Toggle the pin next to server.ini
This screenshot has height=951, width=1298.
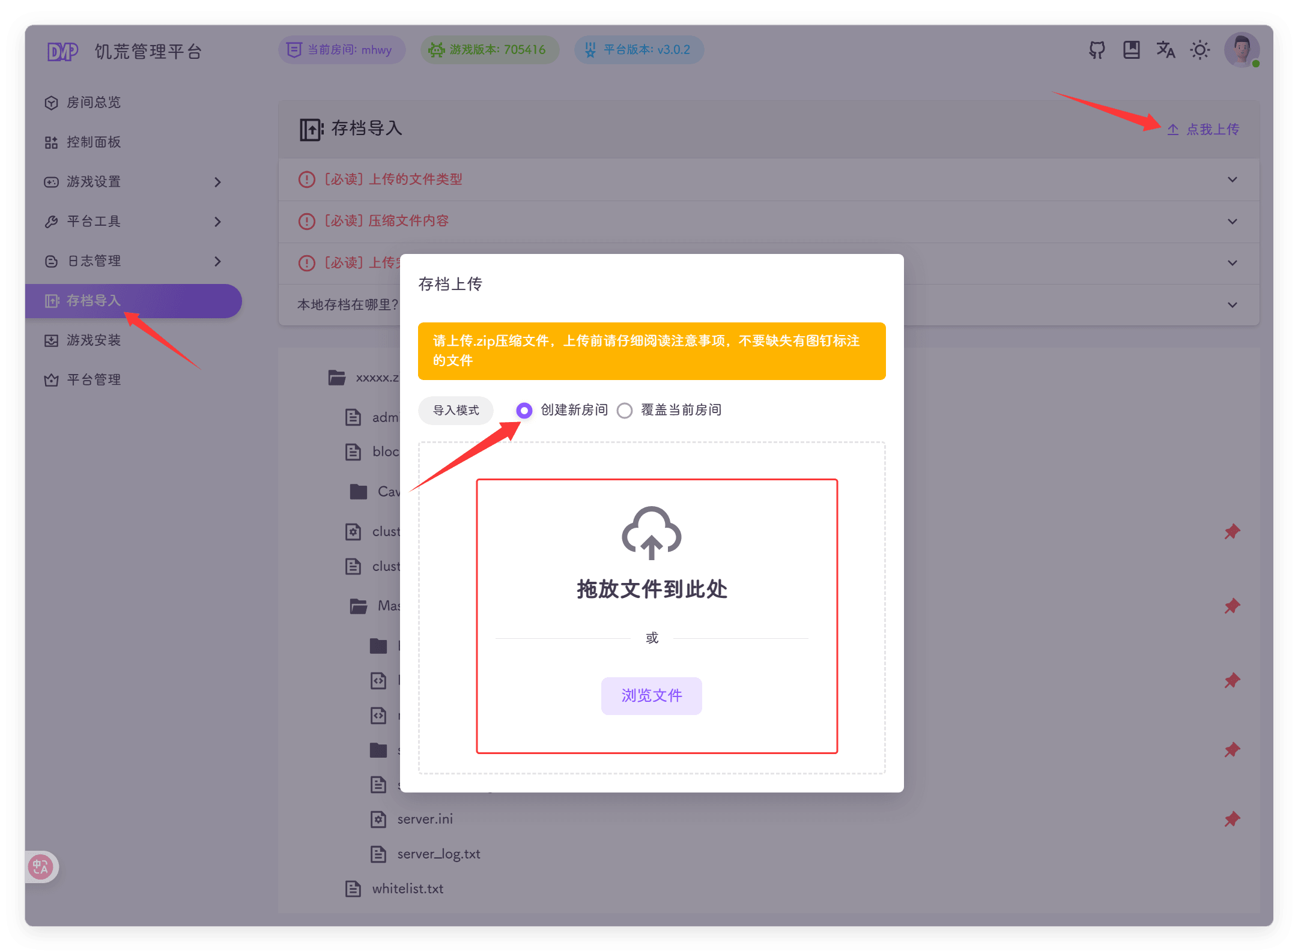(1232, 818)
